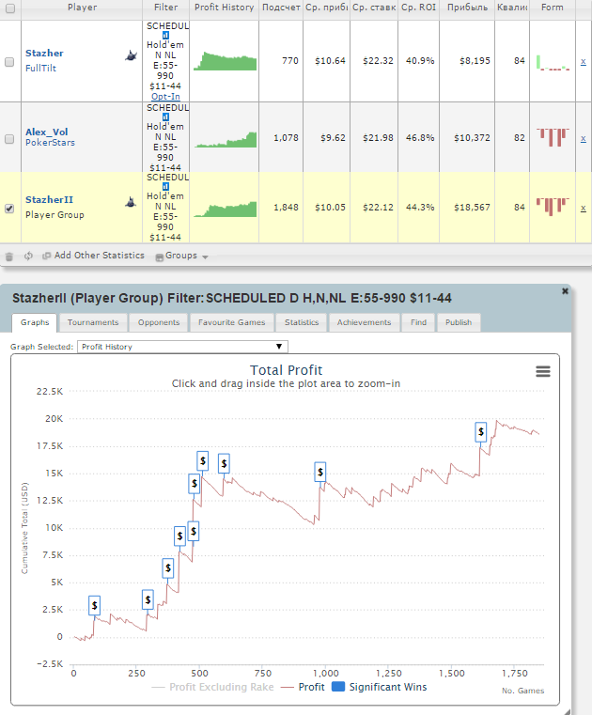
Task: Sort by the Подсчет column header
Action: point(281,8)
